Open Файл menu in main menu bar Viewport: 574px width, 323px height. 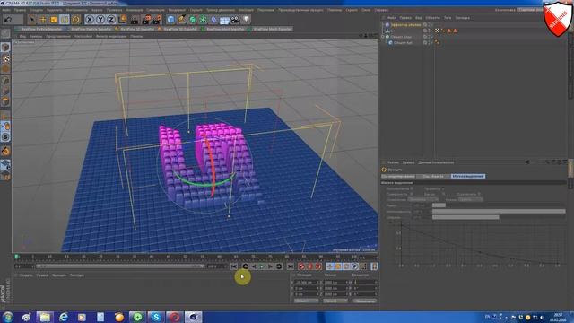tap(6, 10)
